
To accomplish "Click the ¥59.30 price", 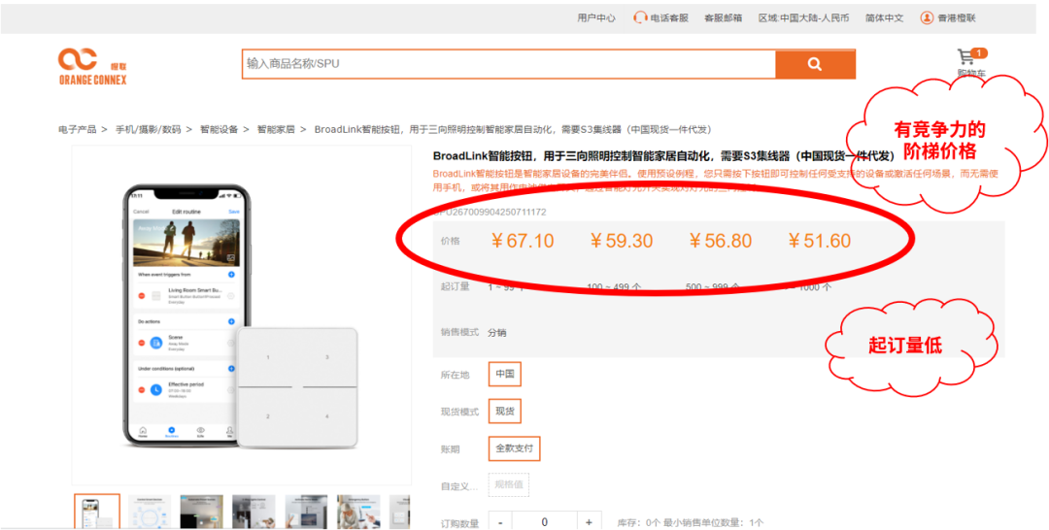I will pos(621,241).
